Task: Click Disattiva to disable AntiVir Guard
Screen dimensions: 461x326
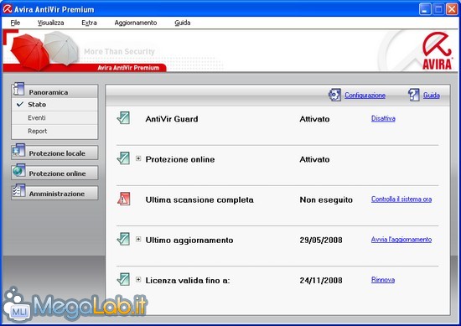Action: pyautogui.click(x=383, y=118)
